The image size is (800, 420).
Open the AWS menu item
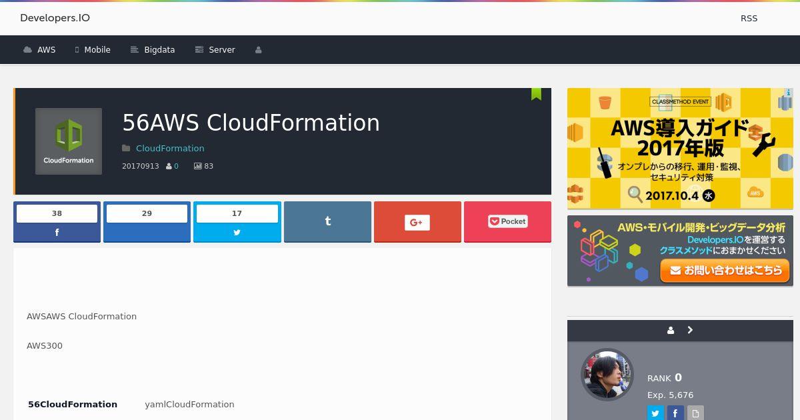point(39,50)
